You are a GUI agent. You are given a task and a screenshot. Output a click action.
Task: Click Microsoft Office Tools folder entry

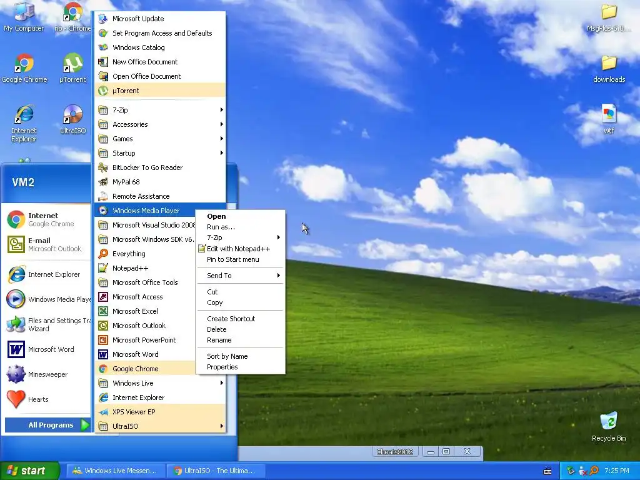pyautogui.click(x=145, y=282)
